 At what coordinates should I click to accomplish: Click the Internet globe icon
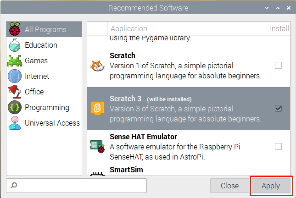[x=15, y=76]
